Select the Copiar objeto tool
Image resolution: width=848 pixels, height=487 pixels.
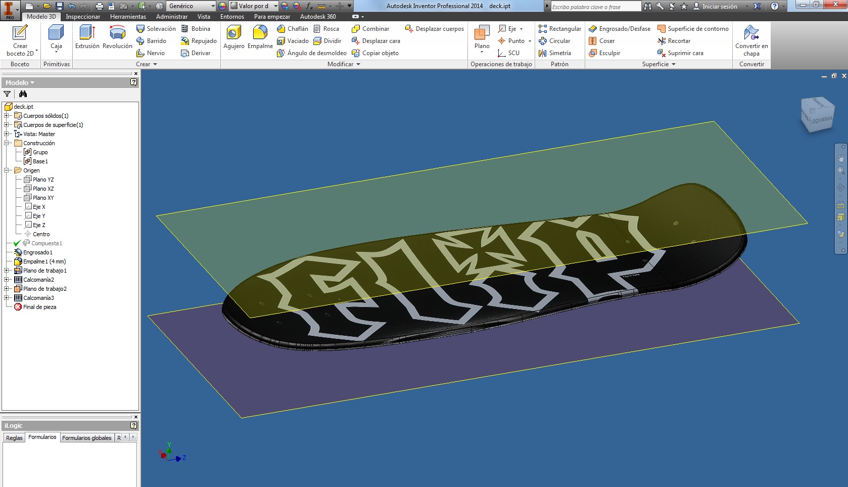click(x=375, y=53)
